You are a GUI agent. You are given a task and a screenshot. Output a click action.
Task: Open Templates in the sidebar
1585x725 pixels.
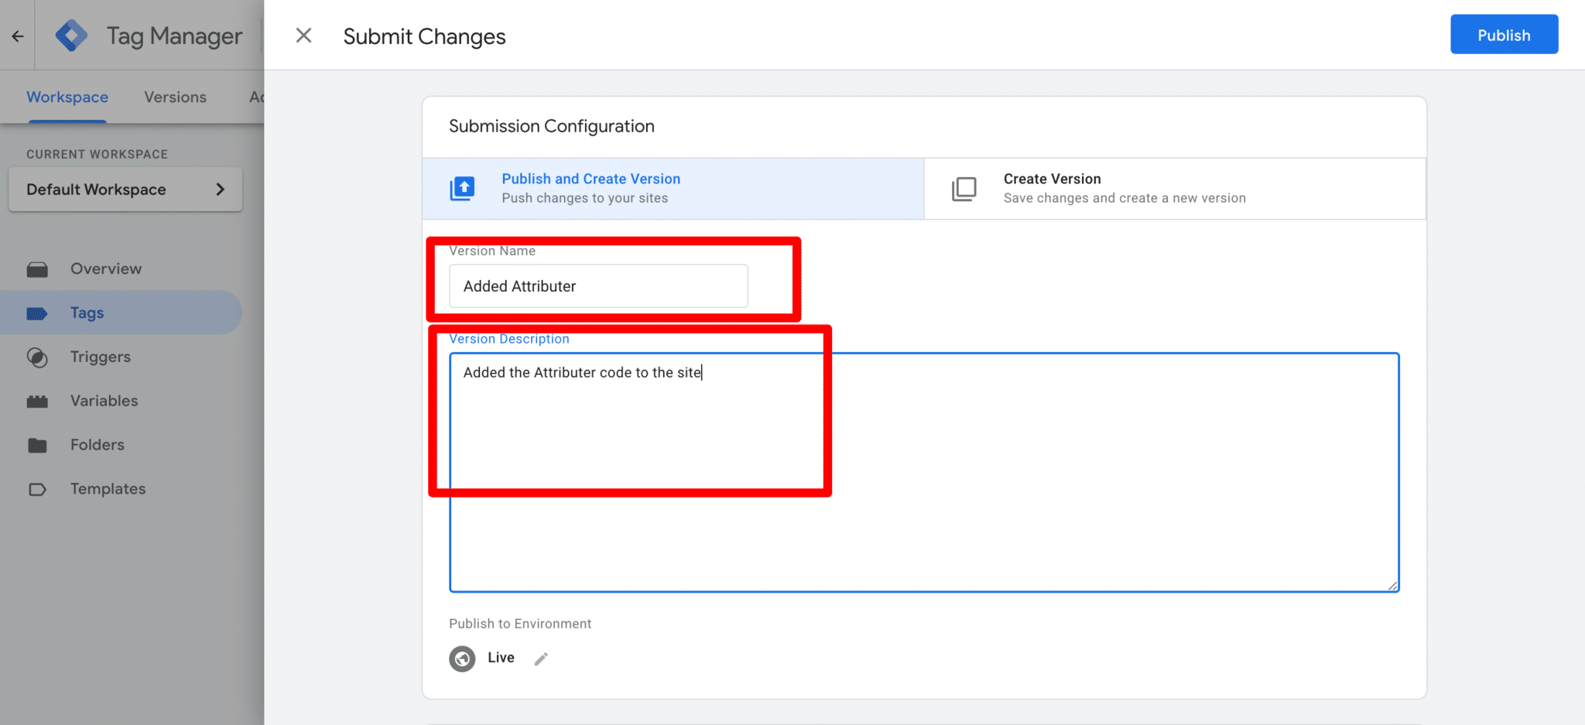point(108,489)
